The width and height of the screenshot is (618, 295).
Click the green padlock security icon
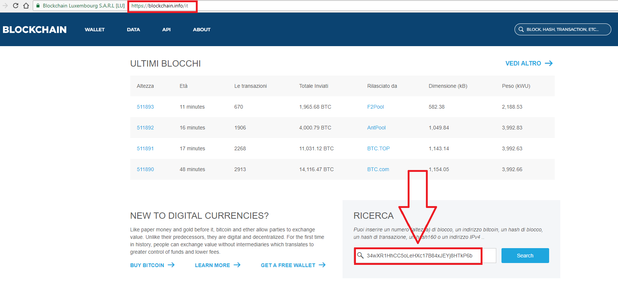click(x=38, y=6)
